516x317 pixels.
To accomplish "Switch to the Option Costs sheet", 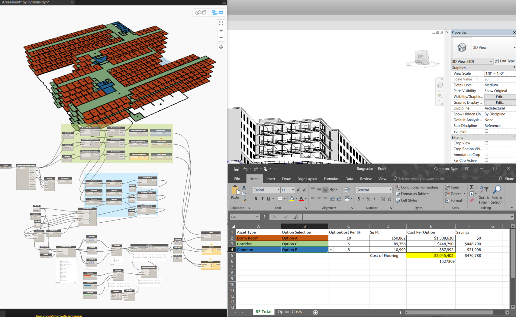I will (x=290, y=312).
